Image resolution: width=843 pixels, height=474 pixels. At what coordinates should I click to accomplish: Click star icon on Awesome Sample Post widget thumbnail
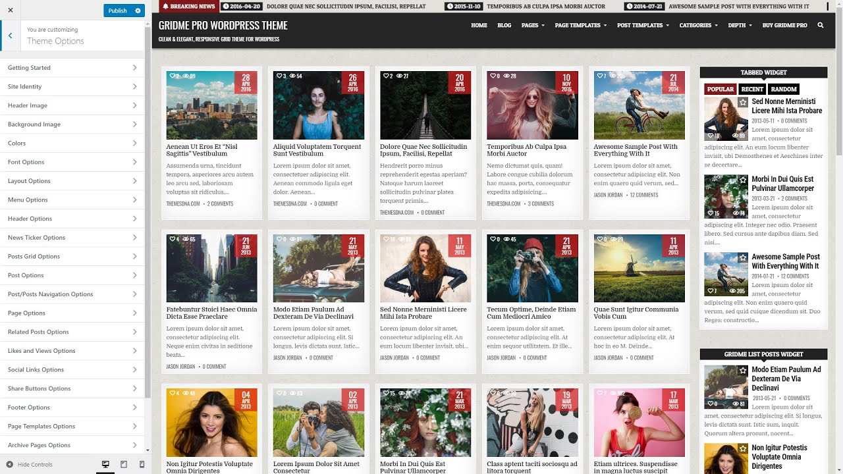click(x=742, y=258)
